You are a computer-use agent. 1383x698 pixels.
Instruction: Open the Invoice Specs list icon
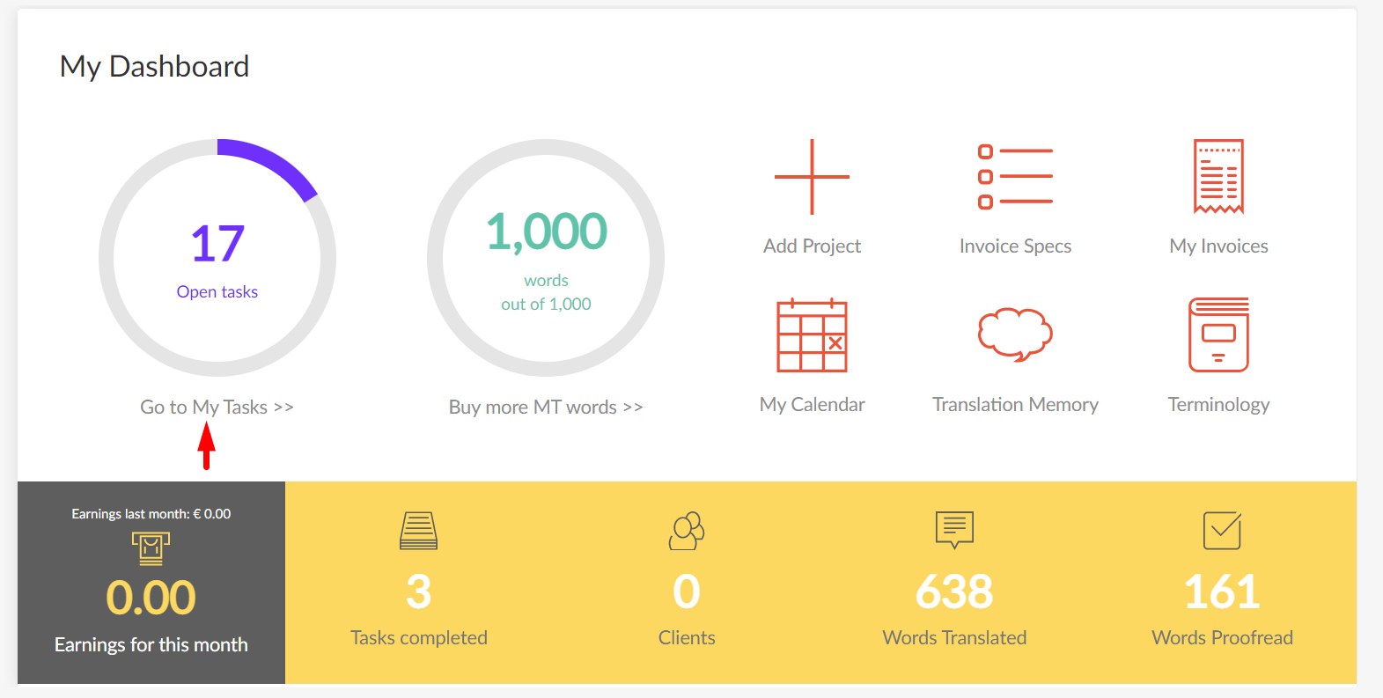(x=1015, y=177)
